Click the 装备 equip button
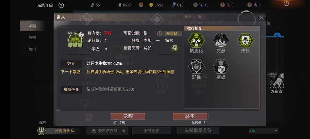310x139 pixels. [x=190, y=116]
